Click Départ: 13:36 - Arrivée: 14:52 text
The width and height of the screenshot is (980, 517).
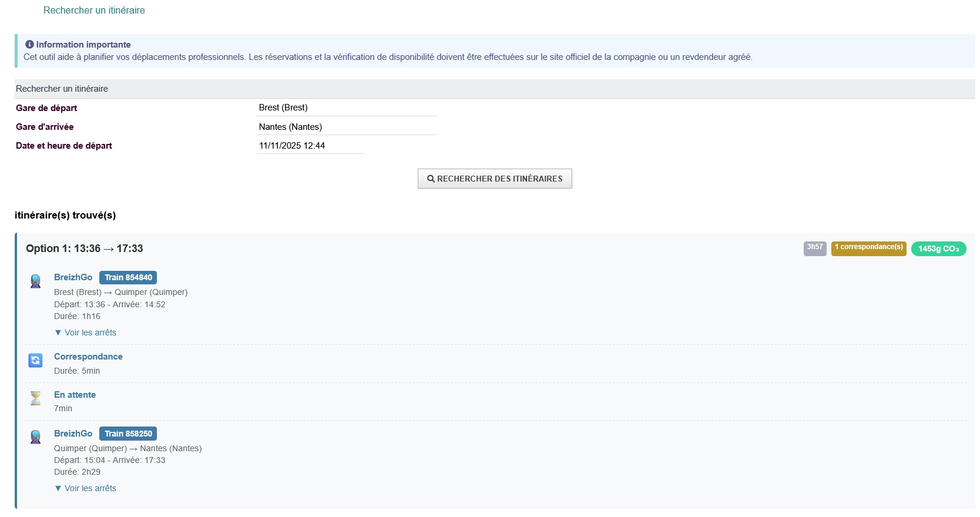(110, 304)
